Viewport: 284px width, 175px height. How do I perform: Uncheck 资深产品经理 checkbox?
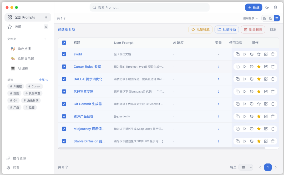pyautogui.click(x=64, y=116)
